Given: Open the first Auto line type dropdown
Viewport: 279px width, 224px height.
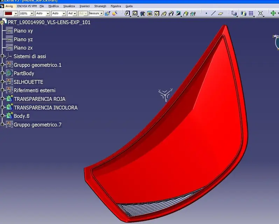Looking at the screenshot, I should click(x=48, y=13).
